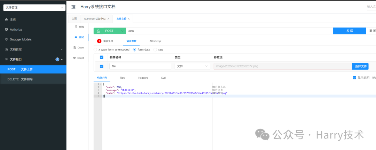Open the 请求参数 tab
Image resolution: width=376 pixels, height=150 pixels.
tap(131, 41)
